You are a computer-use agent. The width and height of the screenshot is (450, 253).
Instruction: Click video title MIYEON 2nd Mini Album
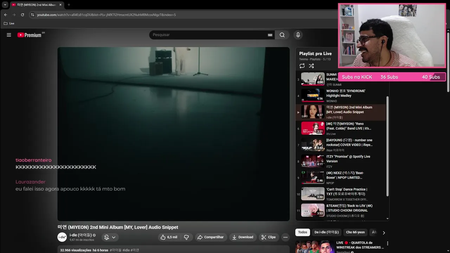pyautogui.click(x=118, y=227)
